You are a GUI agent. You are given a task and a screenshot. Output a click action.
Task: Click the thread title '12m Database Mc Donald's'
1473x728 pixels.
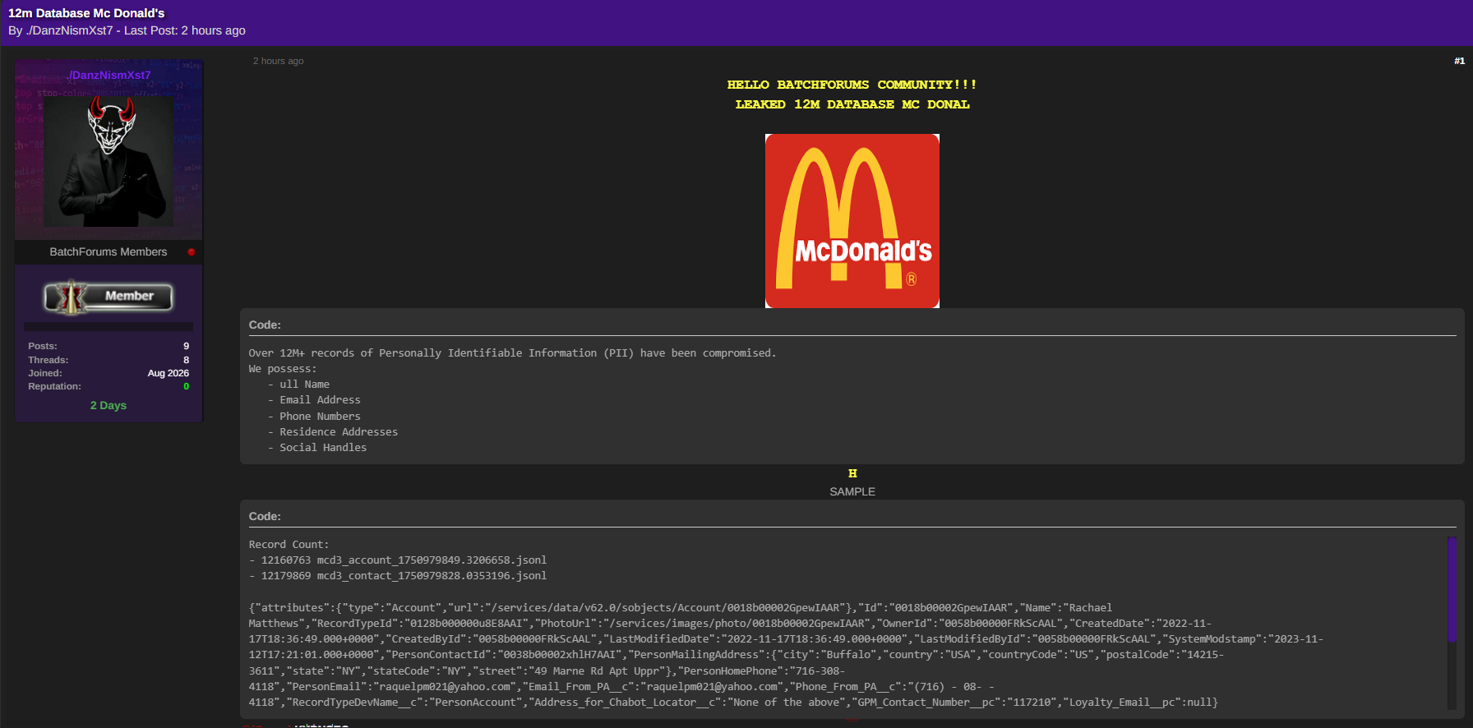coord(86,13)
